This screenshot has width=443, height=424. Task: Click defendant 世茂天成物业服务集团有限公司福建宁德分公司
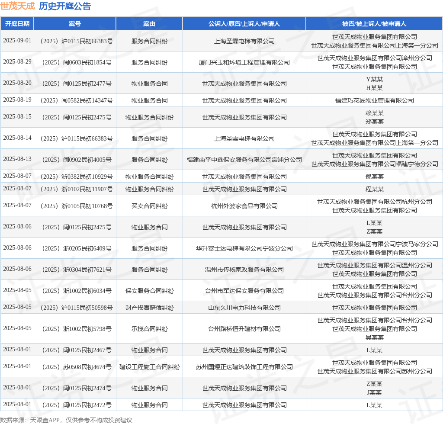(x=374, y=164)
